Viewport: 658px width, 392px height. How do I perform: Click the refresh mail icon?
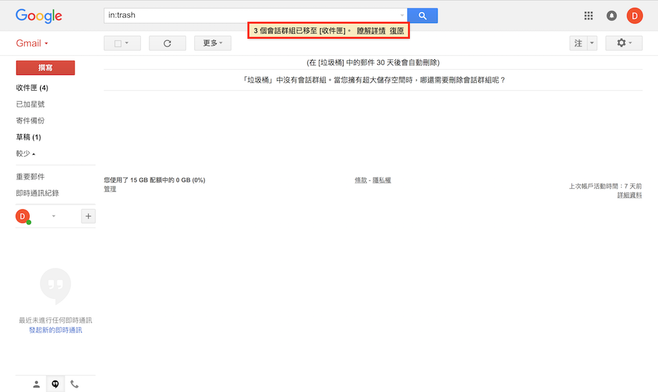tap(167, 43)
